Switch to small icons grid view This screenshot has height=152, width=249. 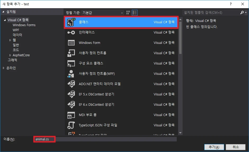pyautogui.click(x=128, y=13)
